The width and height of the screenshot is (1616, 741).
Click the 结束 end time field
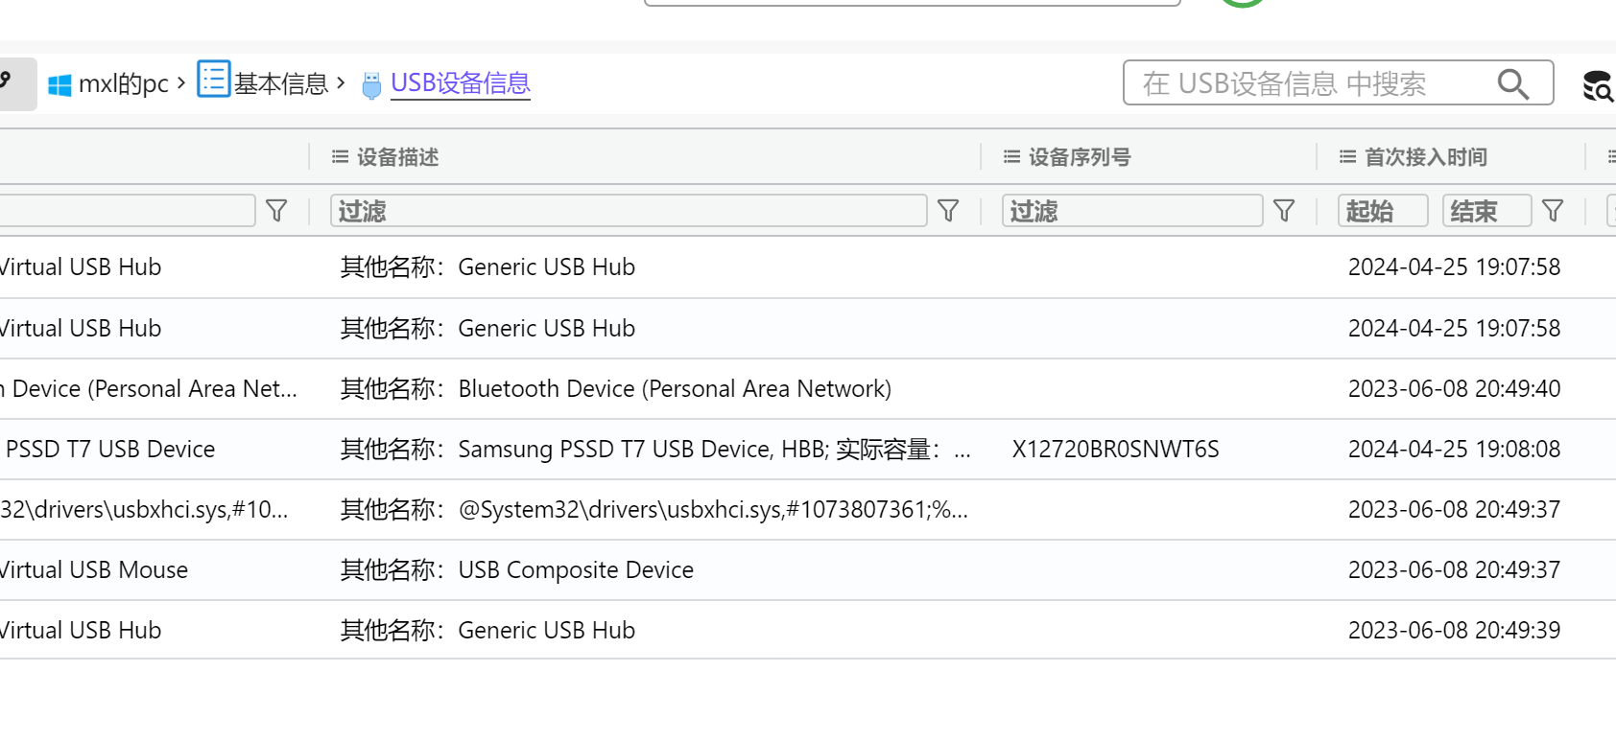(1486, 211)
